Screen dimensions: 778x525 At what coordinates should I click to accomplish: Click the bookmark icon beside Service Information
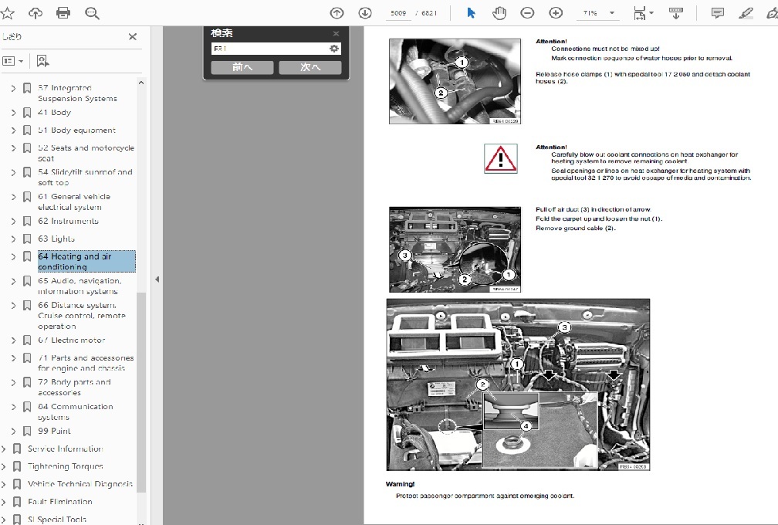[17, 449]
